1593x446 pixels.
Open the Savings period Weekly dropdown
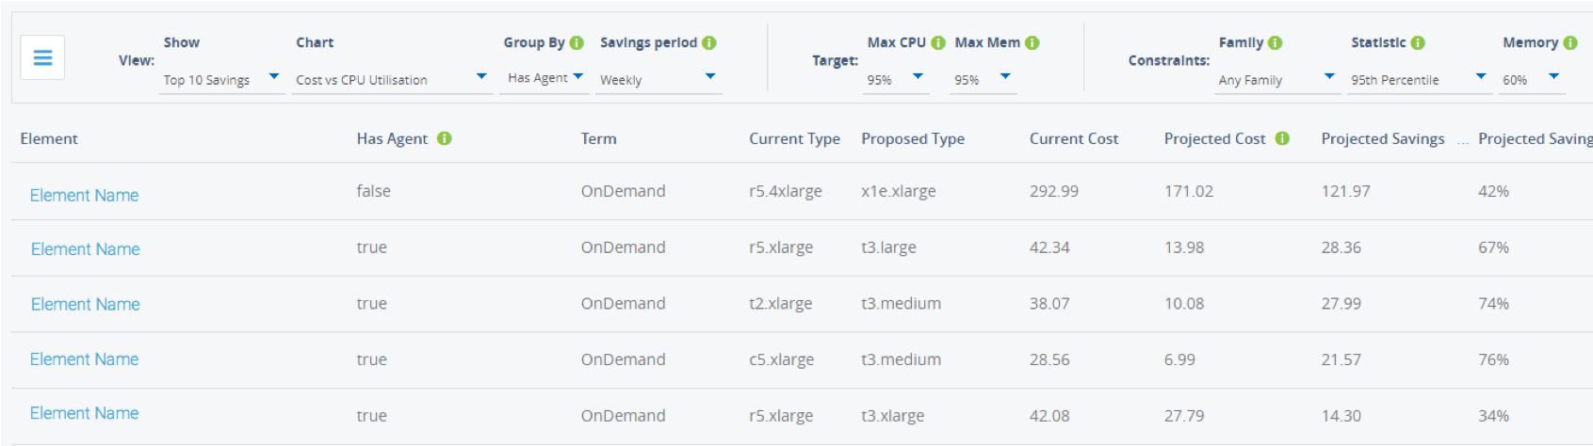(x=658, y=79)
